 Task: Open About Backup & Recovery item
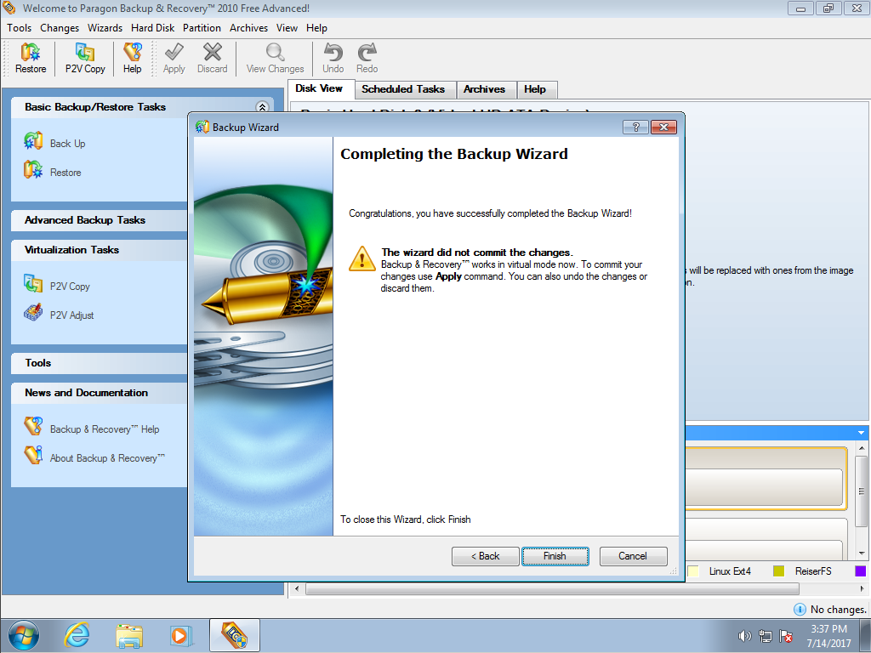tap(33, 457)
